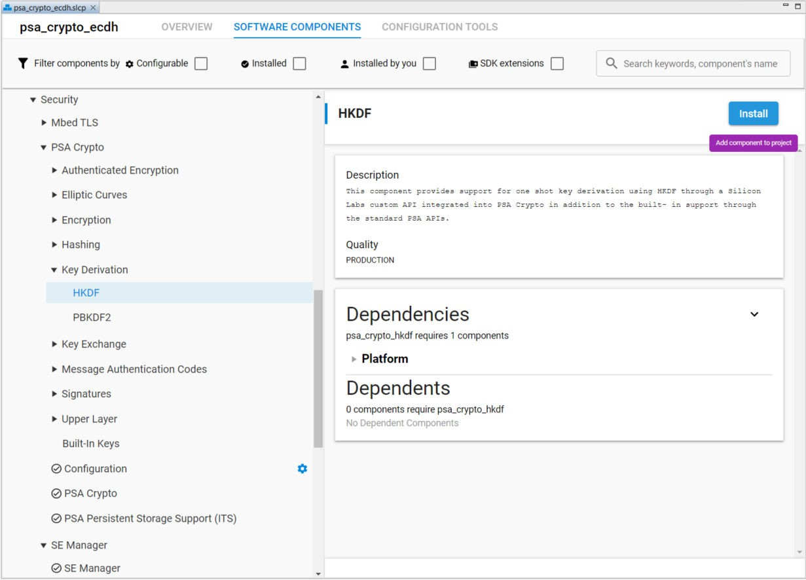Click the search keywords input field
This screenshot has width=806, height=580.
tap(694, 63)
